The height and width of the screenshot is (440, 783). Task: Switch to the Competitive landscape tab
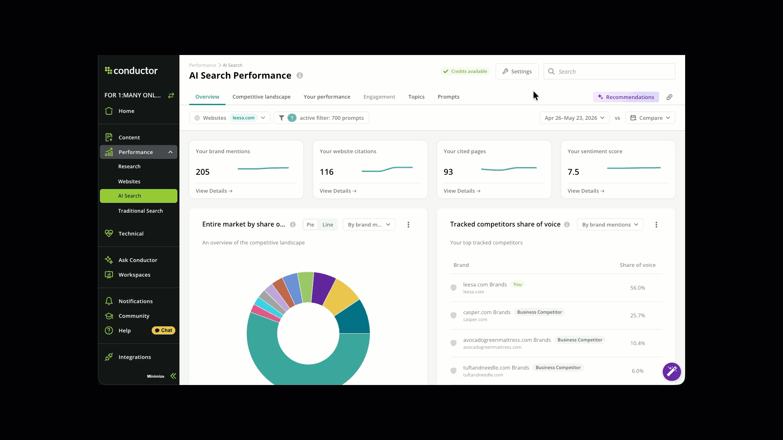261,97
